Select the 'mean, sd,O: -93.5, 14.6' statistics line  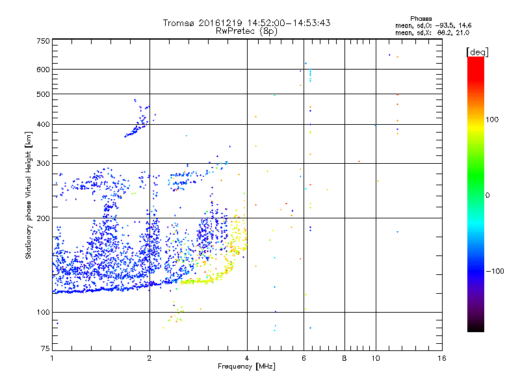[x=433, y=25]
